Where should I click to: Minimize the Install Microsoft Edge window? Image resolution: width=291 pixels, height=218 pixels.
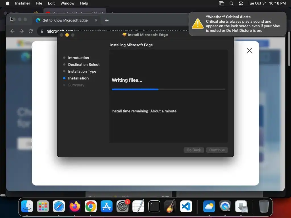pyautogui.click(x=67, y=35)
